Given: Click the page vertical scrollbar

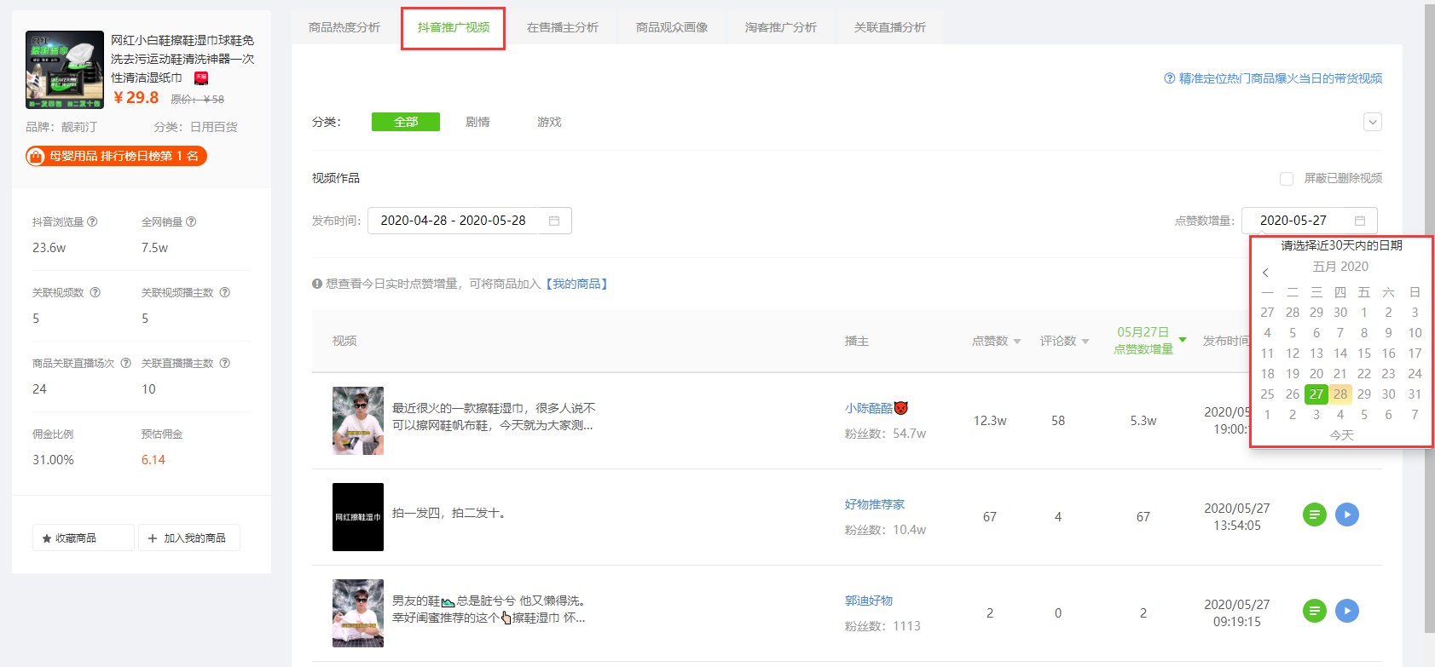Looking at the screenshot, I should click(x=1429, y=319).
